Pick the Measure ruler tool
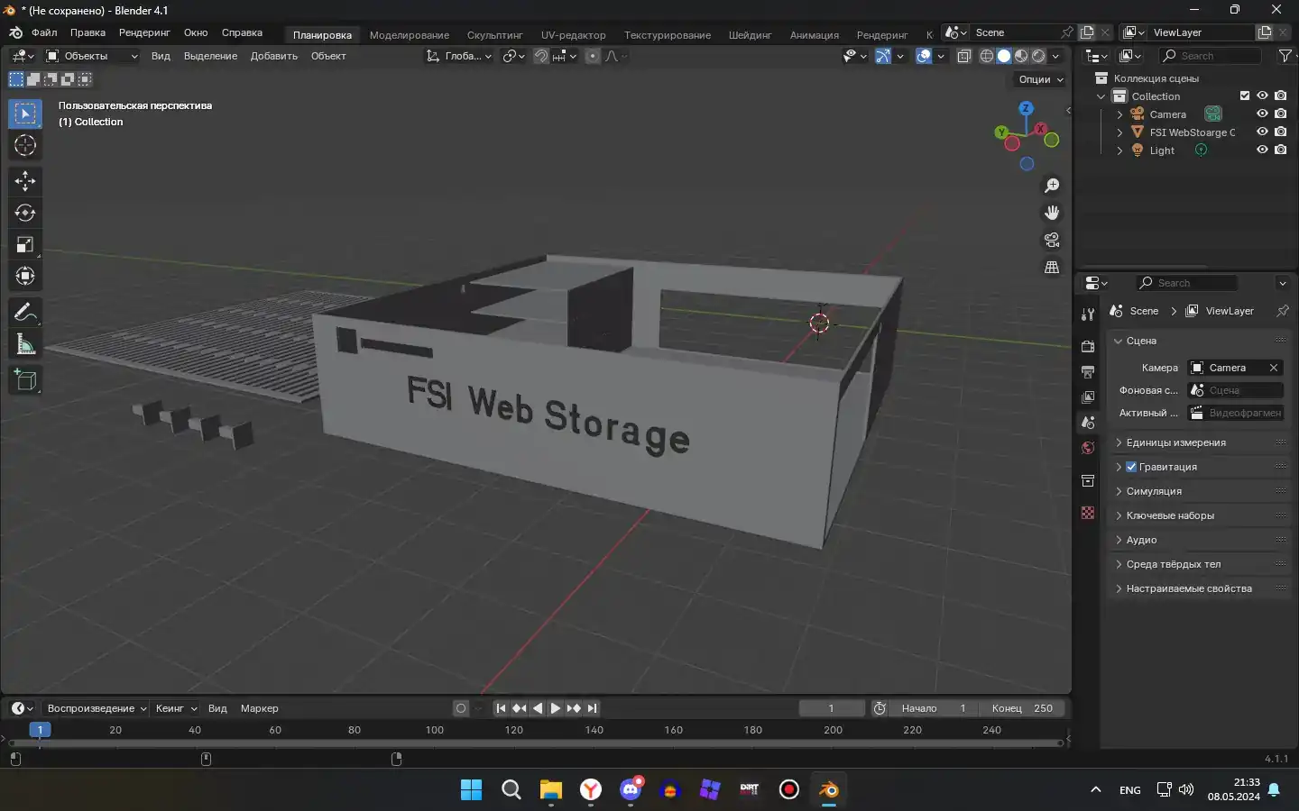 point(25,344)
